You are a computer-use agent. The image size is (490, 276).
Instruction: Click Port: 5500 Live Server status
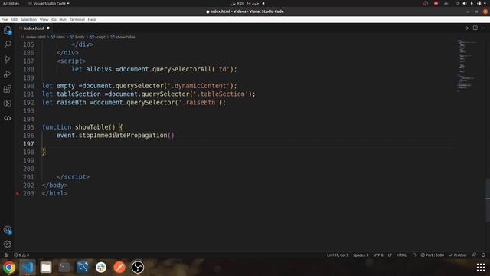[x=432, y=255]
